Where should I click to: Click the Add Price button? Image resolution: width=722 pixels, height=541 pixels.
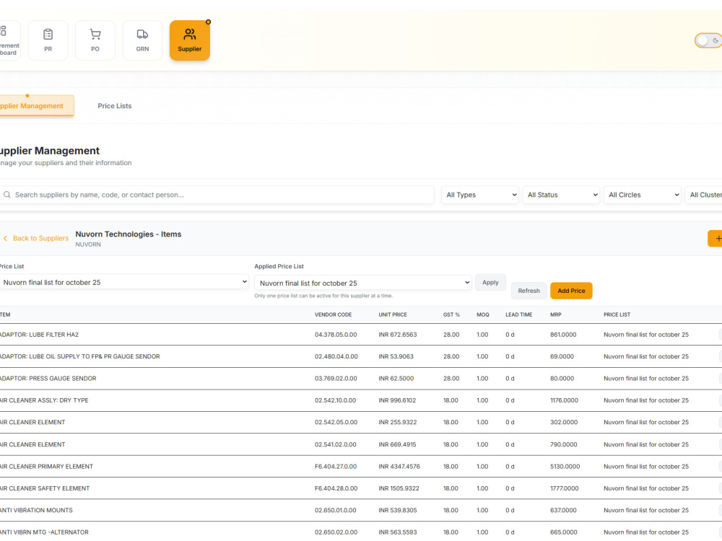click(x=571, y=291)
